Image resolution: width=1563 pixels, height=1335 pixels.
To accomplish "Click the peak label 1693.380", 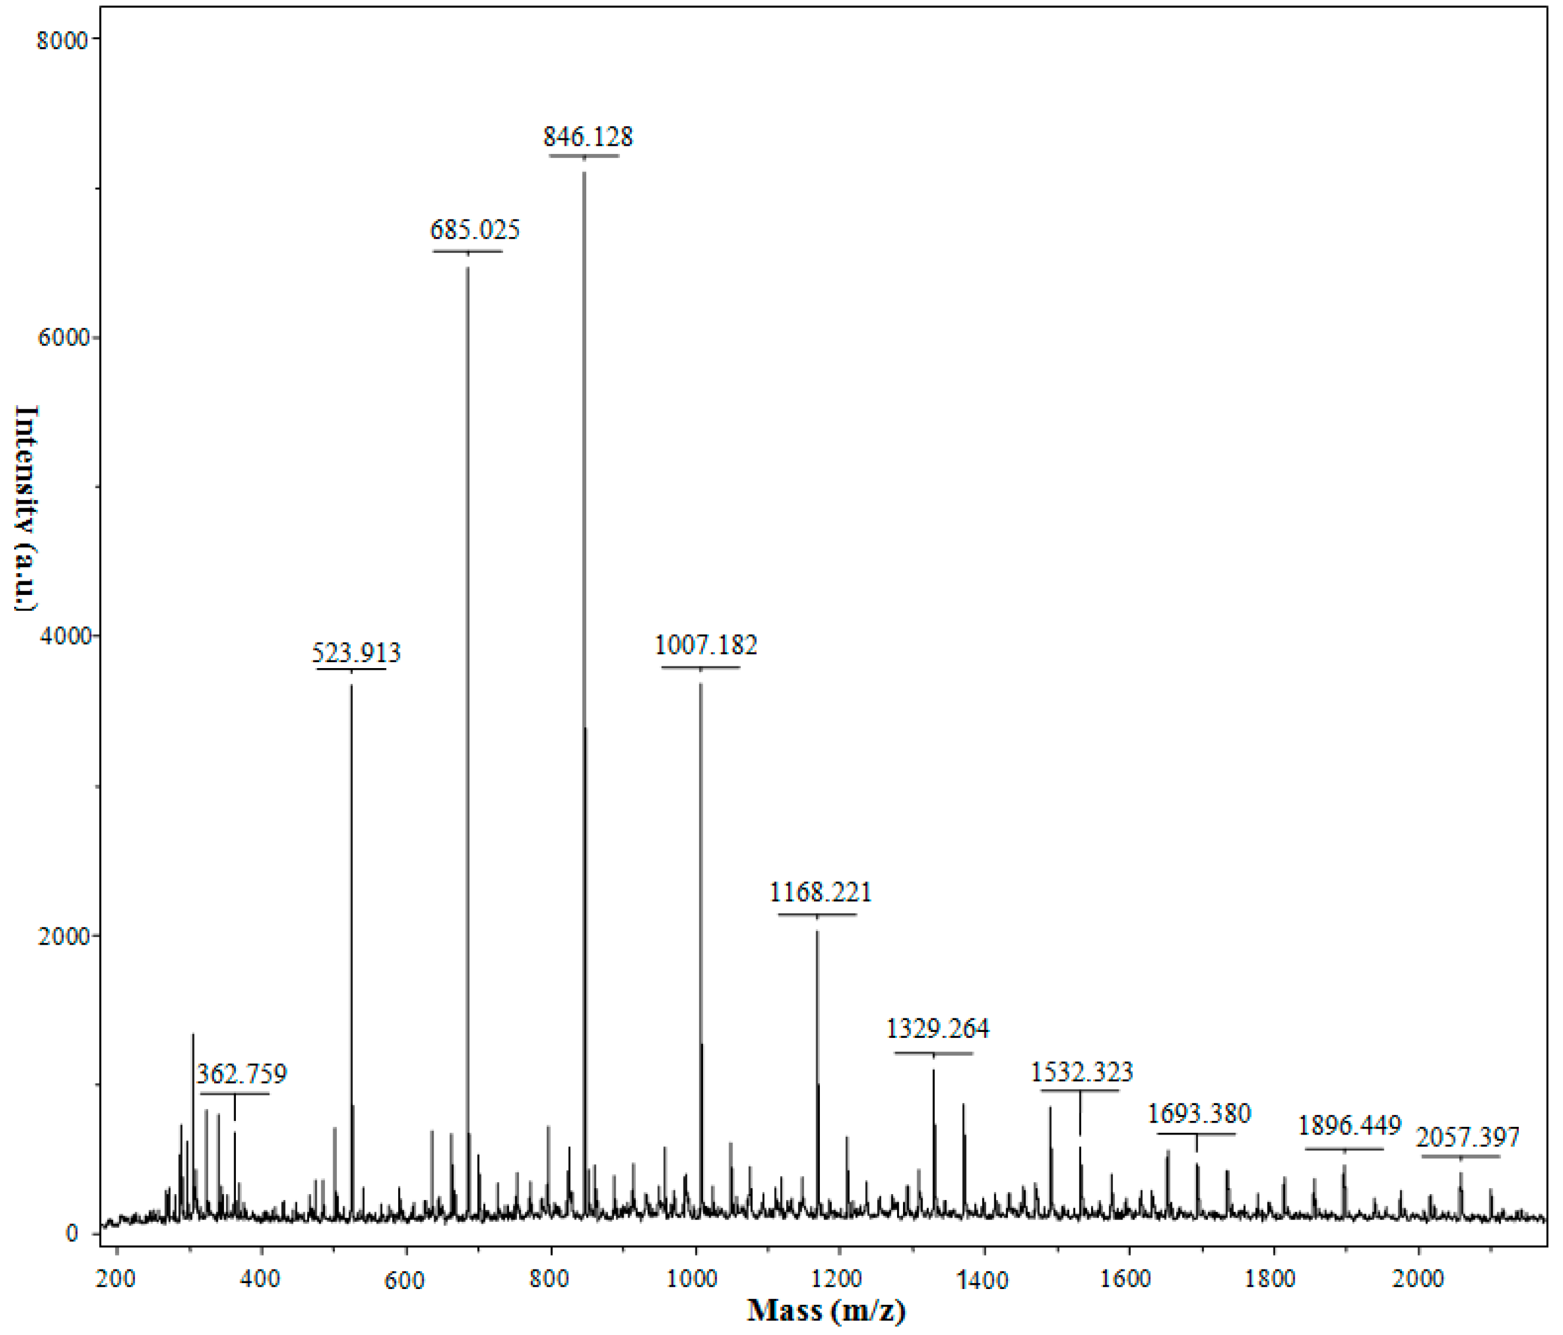I will click(x=1198, y=1113).
